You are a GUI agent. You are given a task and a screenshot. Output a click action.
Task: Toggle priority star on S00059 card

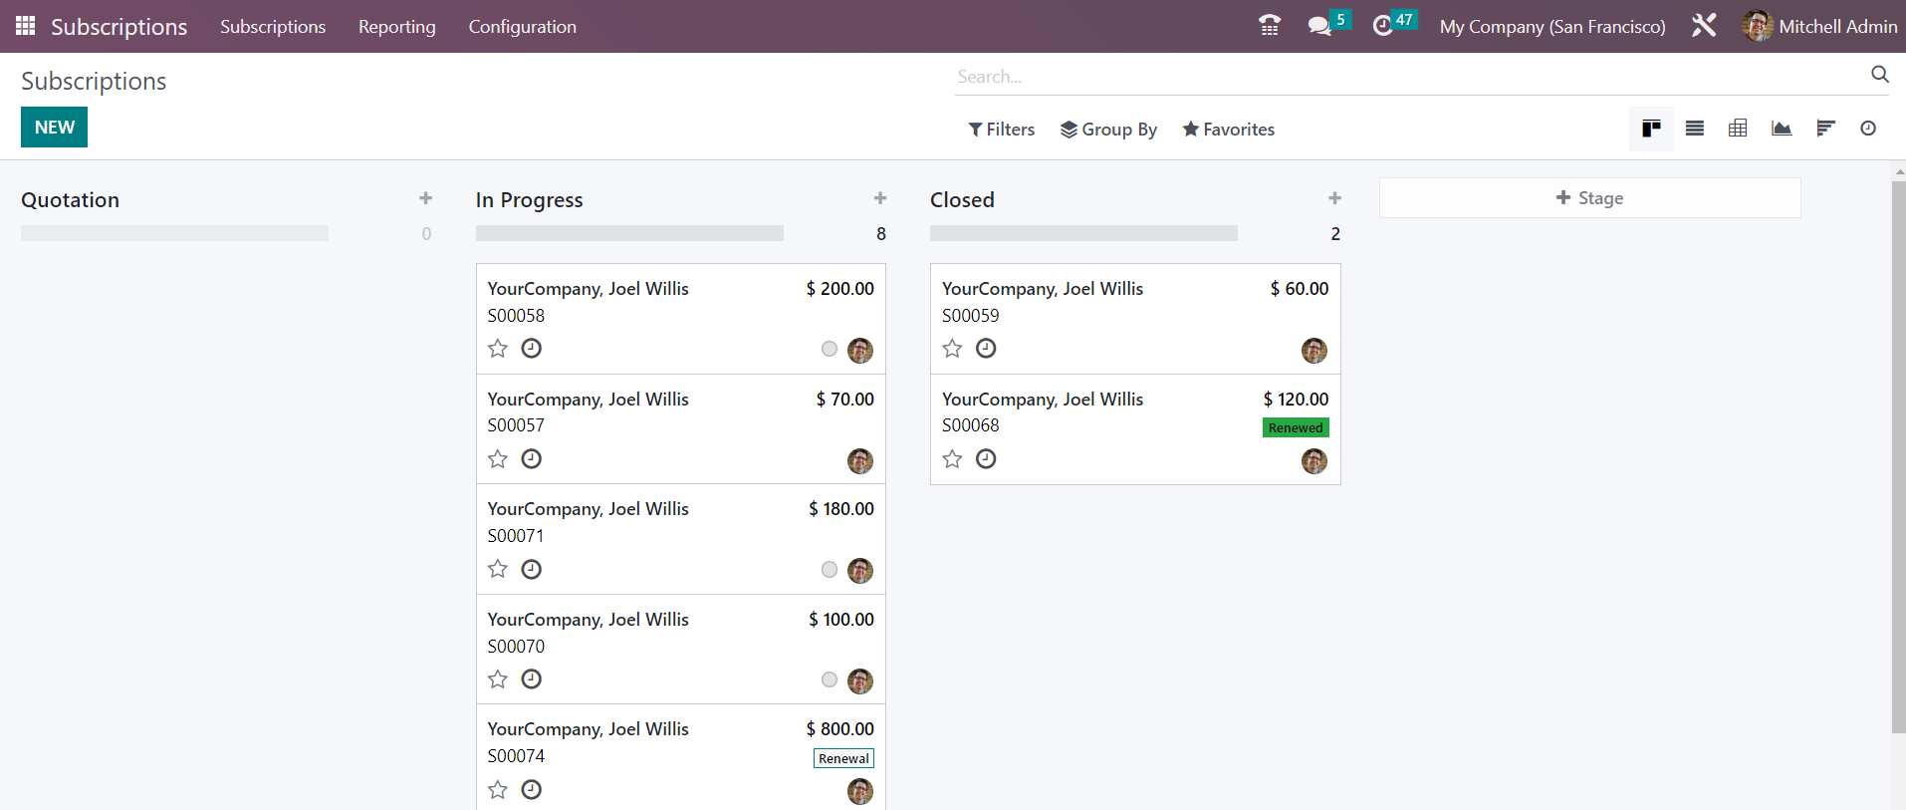coord(953,349)
